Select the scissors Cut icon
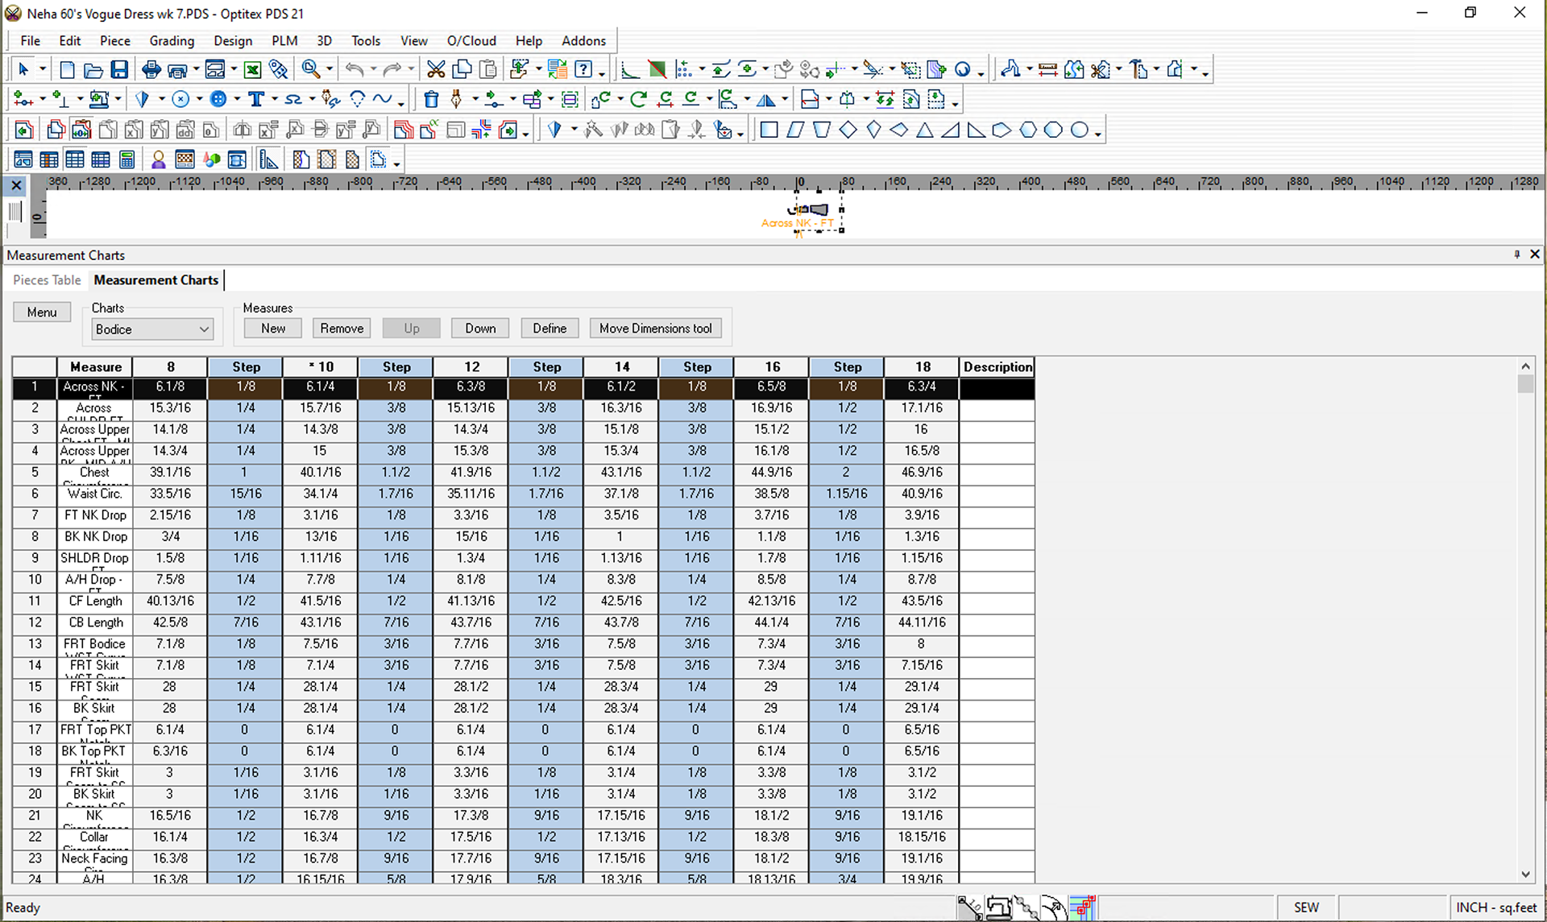This screenshot has height=922, width=1547. tap(436, 70)
